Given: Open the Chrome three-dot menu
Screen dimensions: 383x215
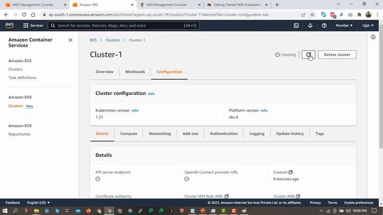Looking at the screenshot, I should point(378,14).
